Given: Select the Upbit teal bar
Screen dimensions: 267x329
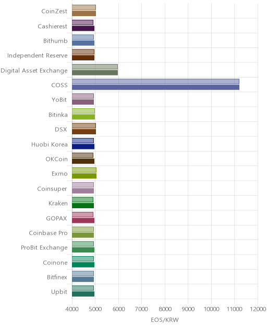Looking at the screenshot, I should tap(83, 294).
